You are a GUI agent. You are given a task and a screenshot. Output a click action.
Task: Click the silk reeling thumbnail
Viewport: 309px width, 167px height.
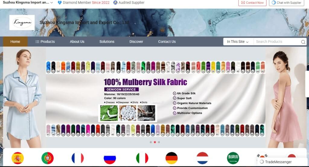point(146,113)
